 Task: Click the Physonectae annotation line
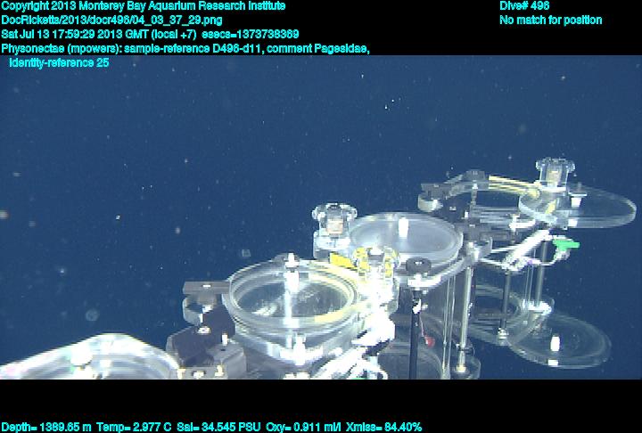coord(185,49)
